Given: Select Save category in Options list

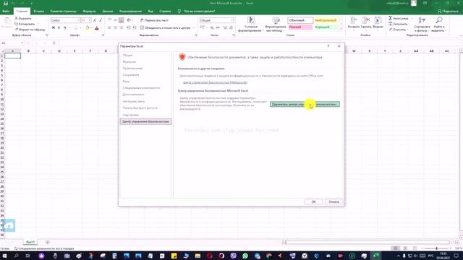Looking at the screenshot, I should [131, 75].
